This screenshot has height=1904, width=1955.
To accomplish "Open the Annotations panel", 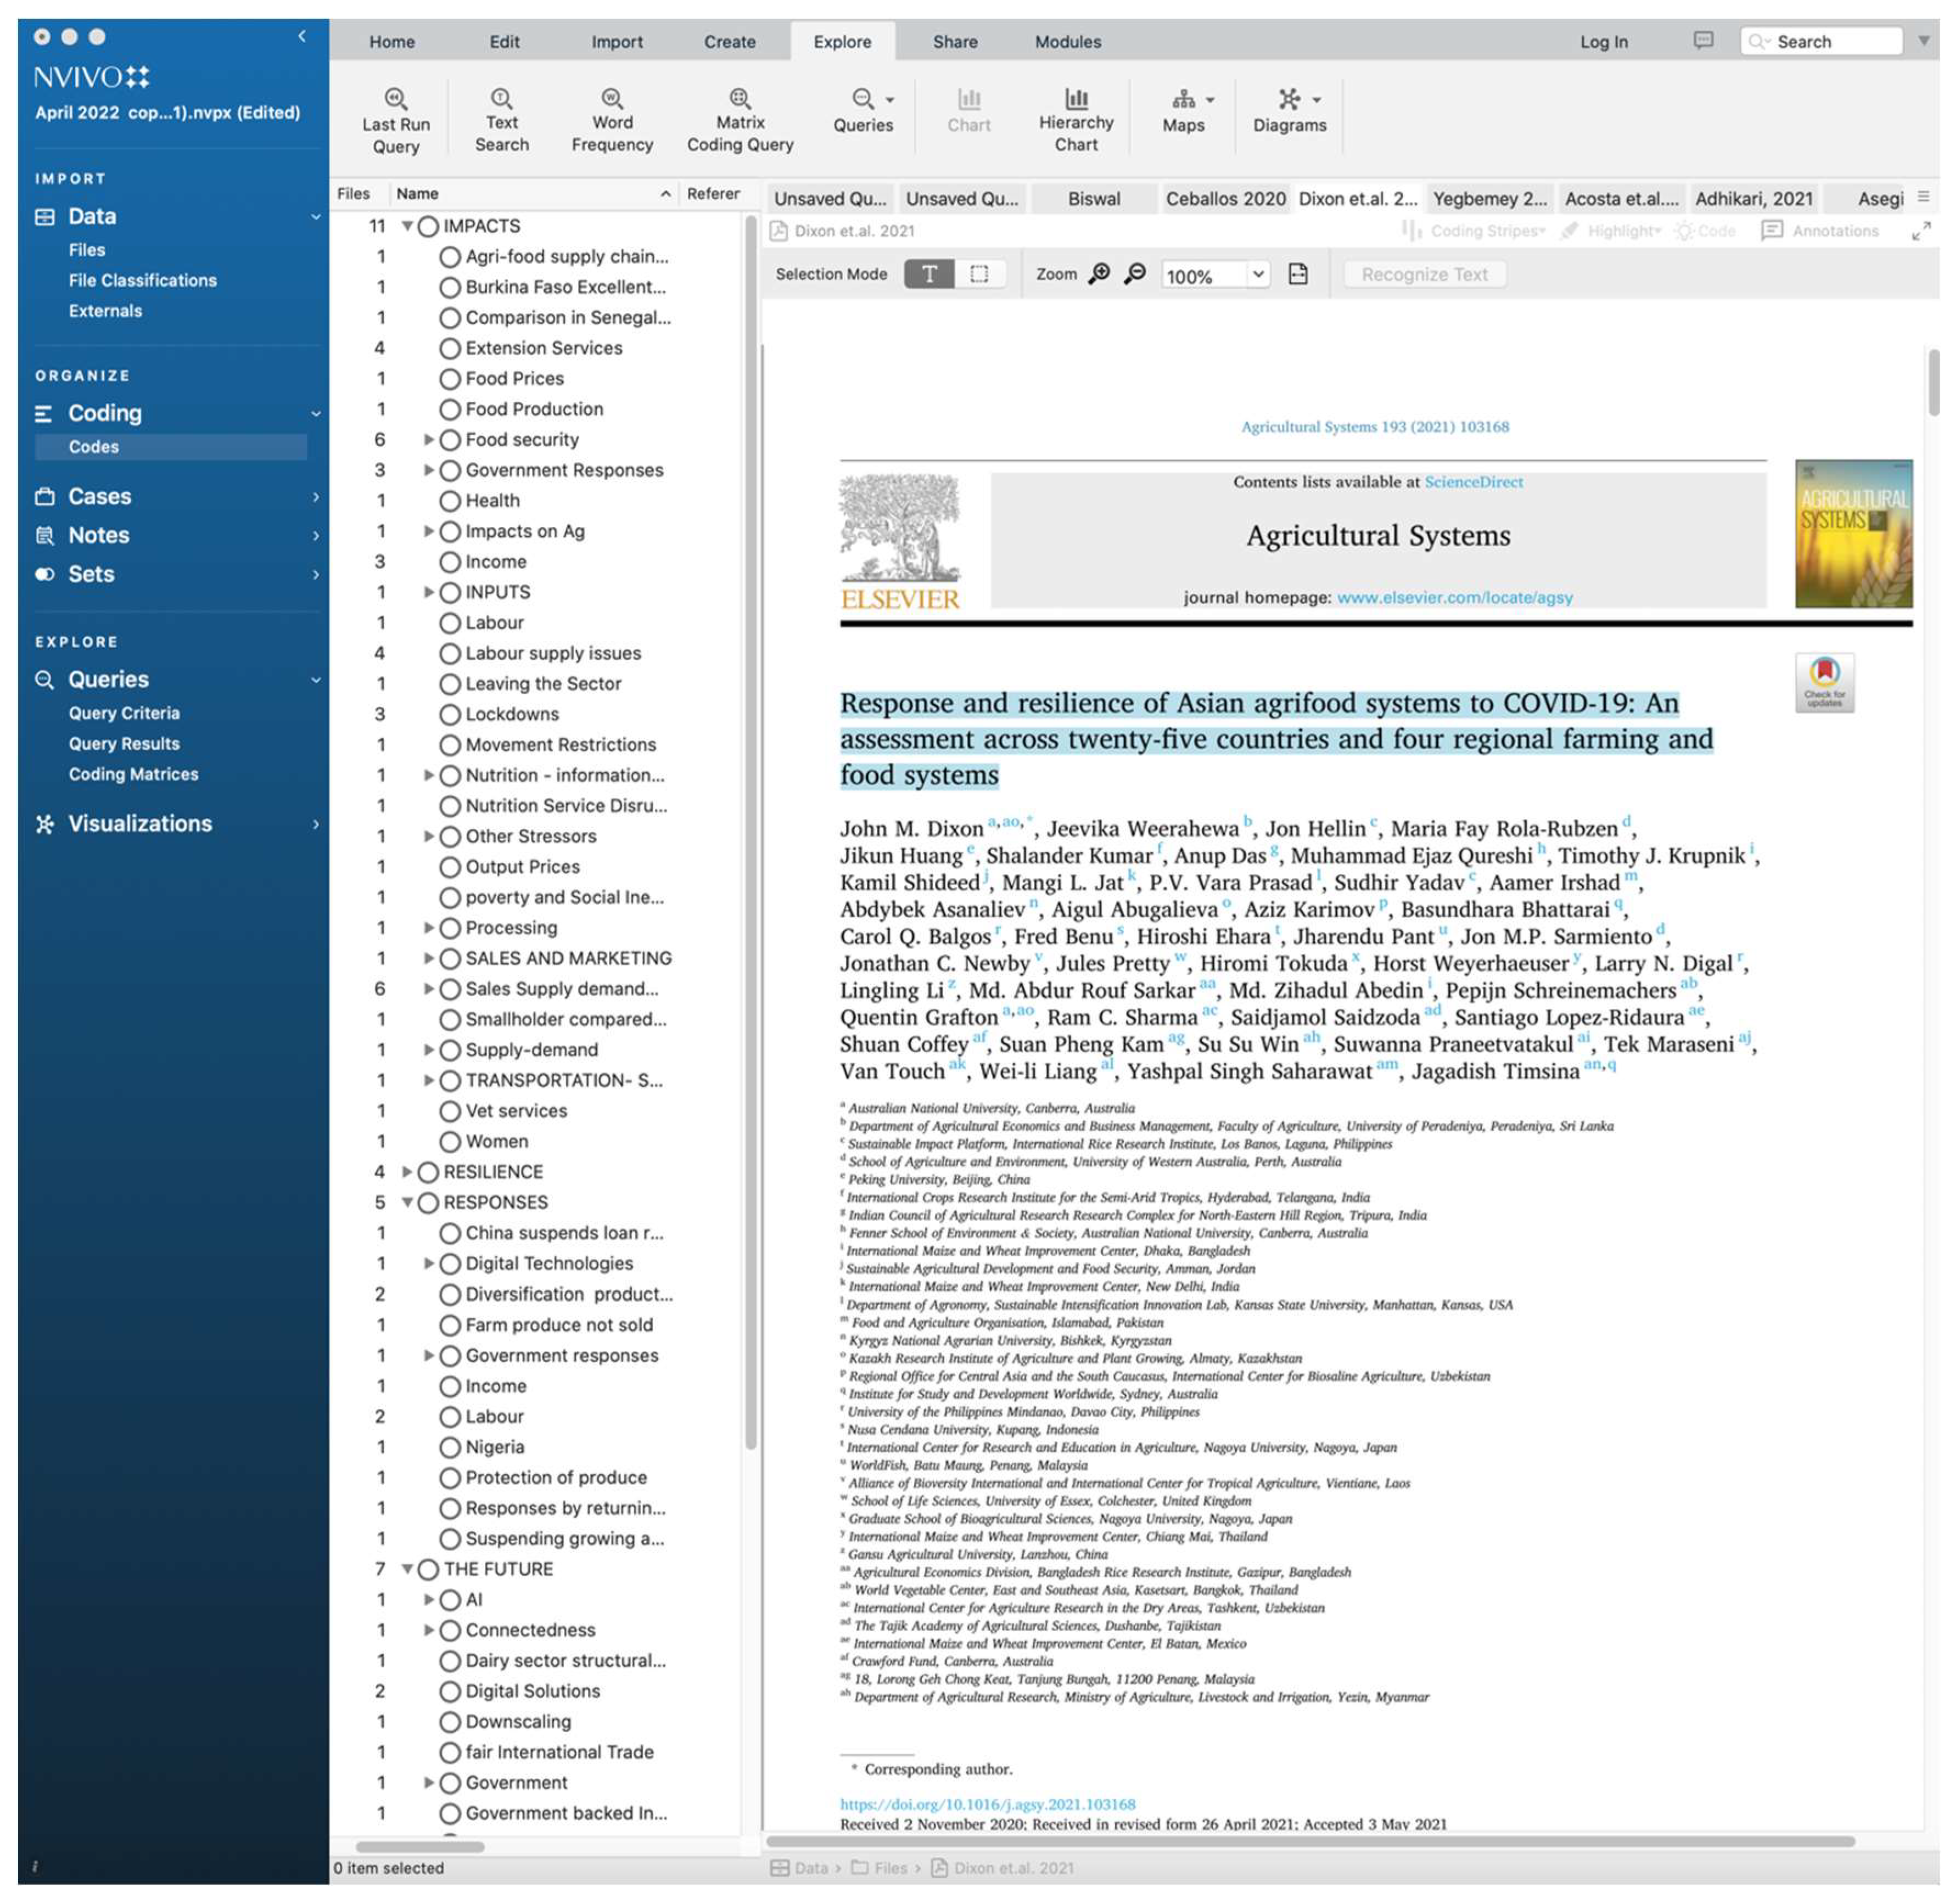I will [1819, 231].
